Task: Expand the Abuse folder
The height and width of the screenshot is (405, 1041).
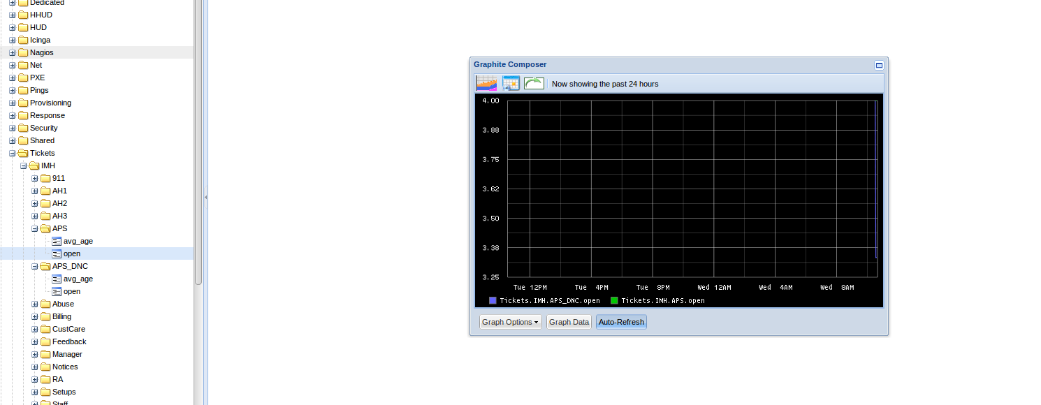Action: [x=35, y=304]
